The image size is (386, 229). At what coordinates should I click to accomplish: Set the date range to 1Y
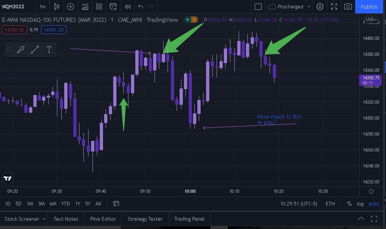78,204
